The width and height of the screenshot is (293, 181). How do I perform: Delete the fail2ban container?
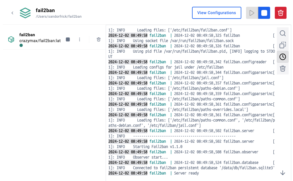pyautogui.click(x=99, y=39)
